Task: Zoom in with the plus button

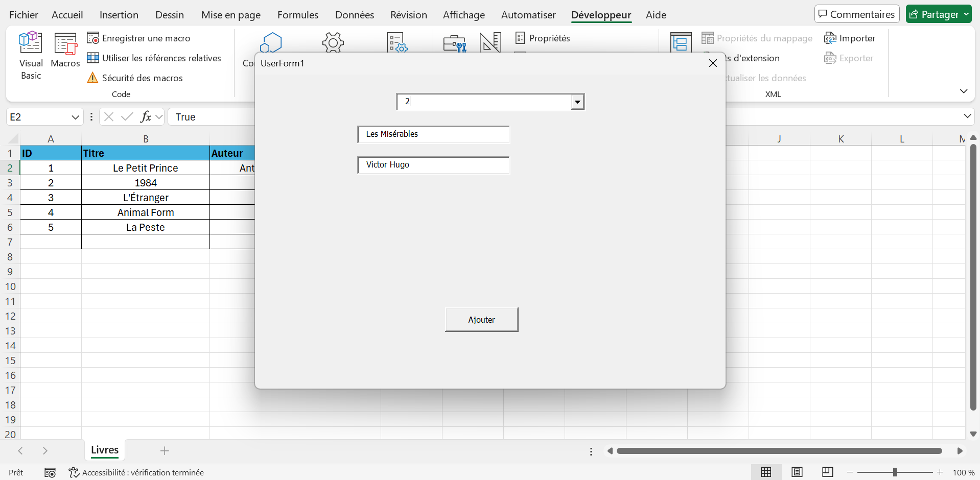Action: click(x=940, y=472)
